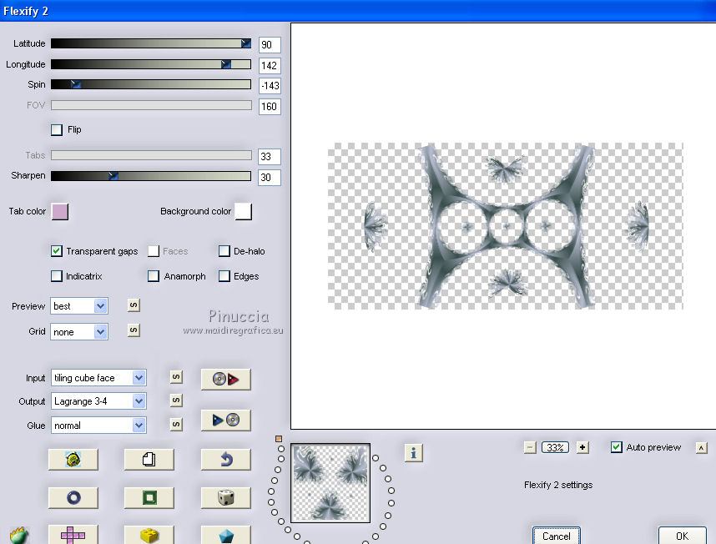
Task: Click the Tabs slider track
Action: (x=151, y=156)
